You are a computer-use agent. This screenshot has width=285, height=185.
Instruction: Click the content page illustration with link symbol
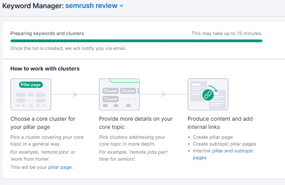[x=208, y=94]
